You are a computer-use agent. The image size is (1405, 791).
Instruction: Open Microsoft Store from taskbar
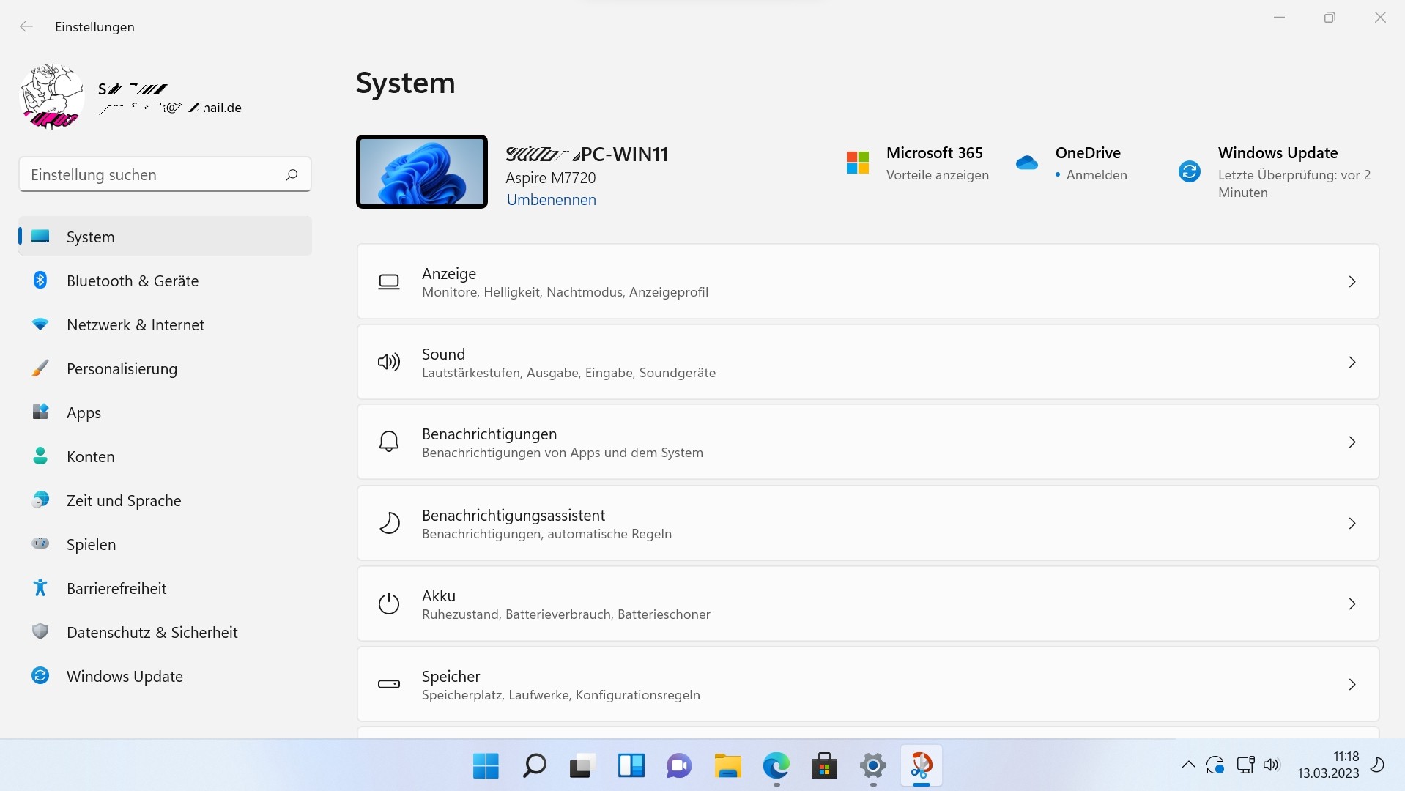(824, 766)
